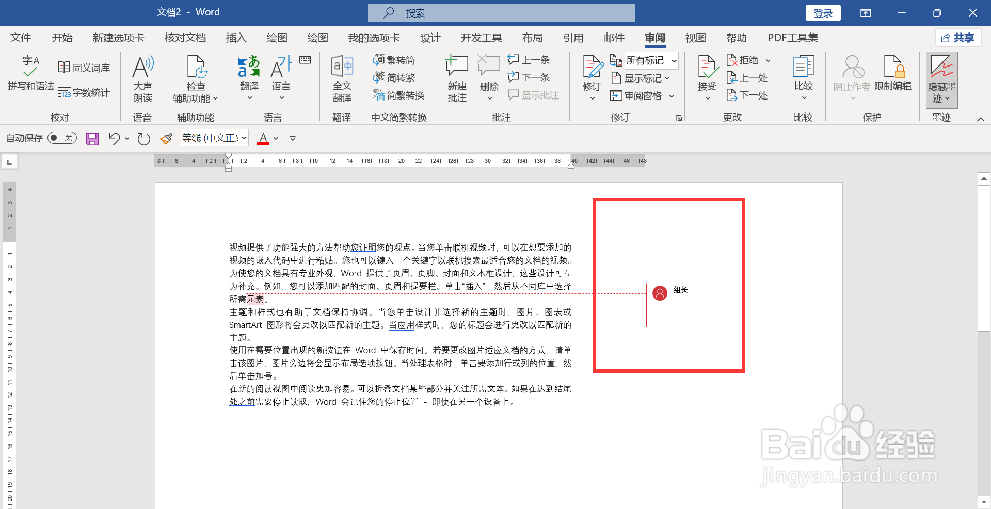
Task: Switch to the 开始 home tab
Action: pos(62,38)
